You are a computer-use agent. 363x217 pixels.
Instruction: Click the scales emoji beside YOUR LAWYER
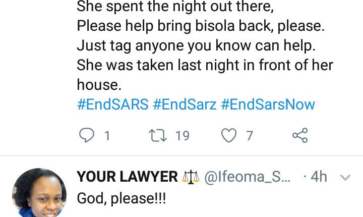point(192,177)
